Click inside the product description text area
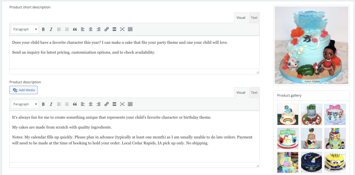The image size is (355, 175). coord(134,152)
